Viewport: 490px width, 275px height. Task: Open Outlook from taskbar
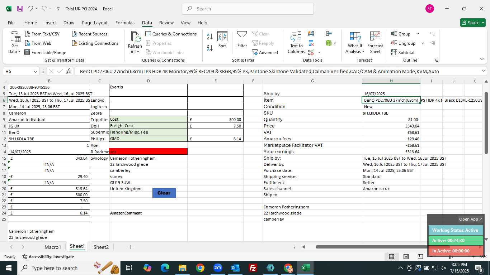pyautogui.click(x=235, y=268)
